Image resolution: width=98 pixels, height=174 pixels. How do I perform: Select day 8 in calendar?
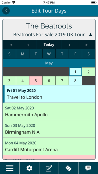75,81
